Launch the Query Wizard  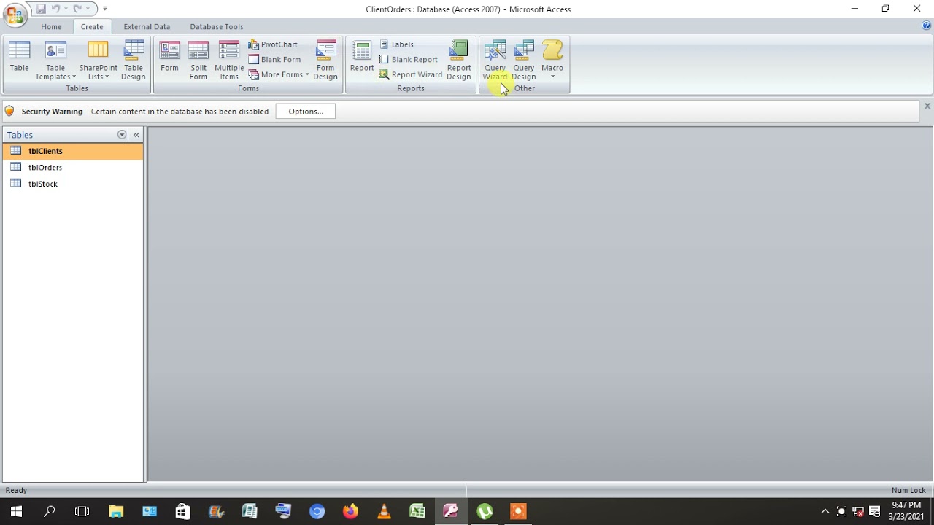[x=495, y=61]
